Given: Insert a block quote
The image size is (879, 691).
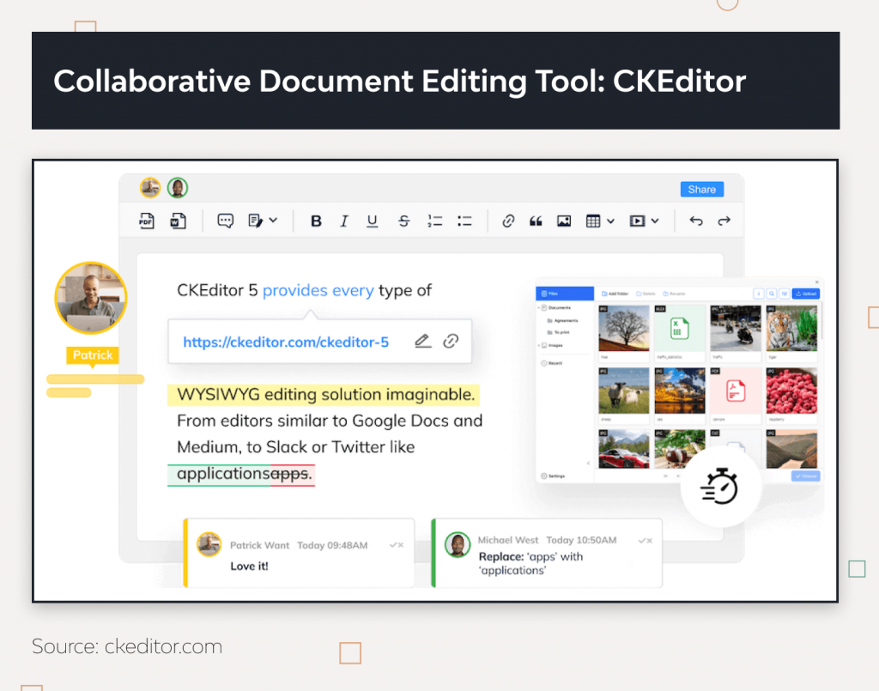Looking at the screenshot, I should tap(536, 221).
